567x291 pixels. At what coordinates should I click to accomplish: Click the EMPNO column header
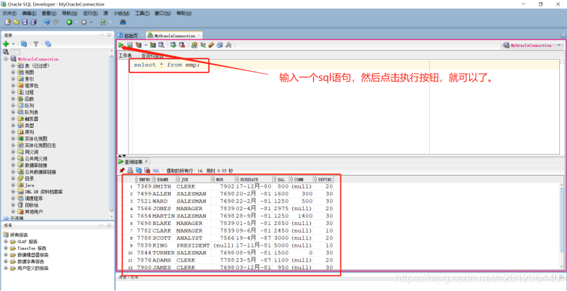(x=144, y=179)
